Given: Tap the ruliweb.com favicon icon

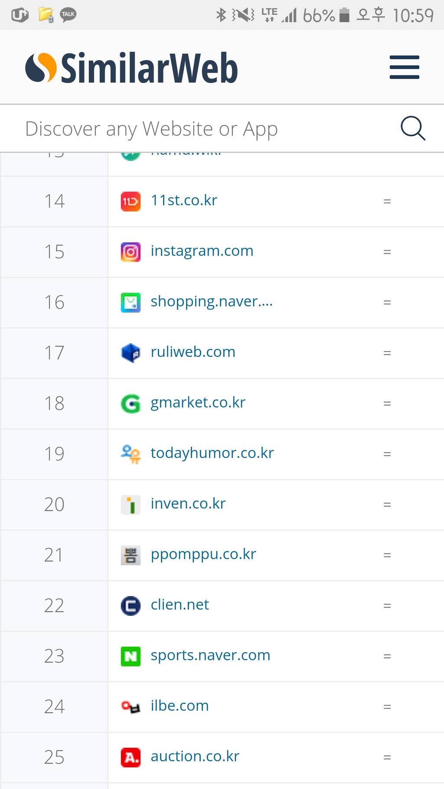Looking at the screenshot, I should [x=131, y=353].
